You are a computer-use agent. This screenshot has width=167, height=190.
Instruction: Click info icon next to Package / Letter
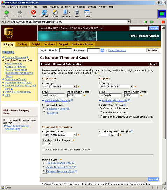pos(68,109)
